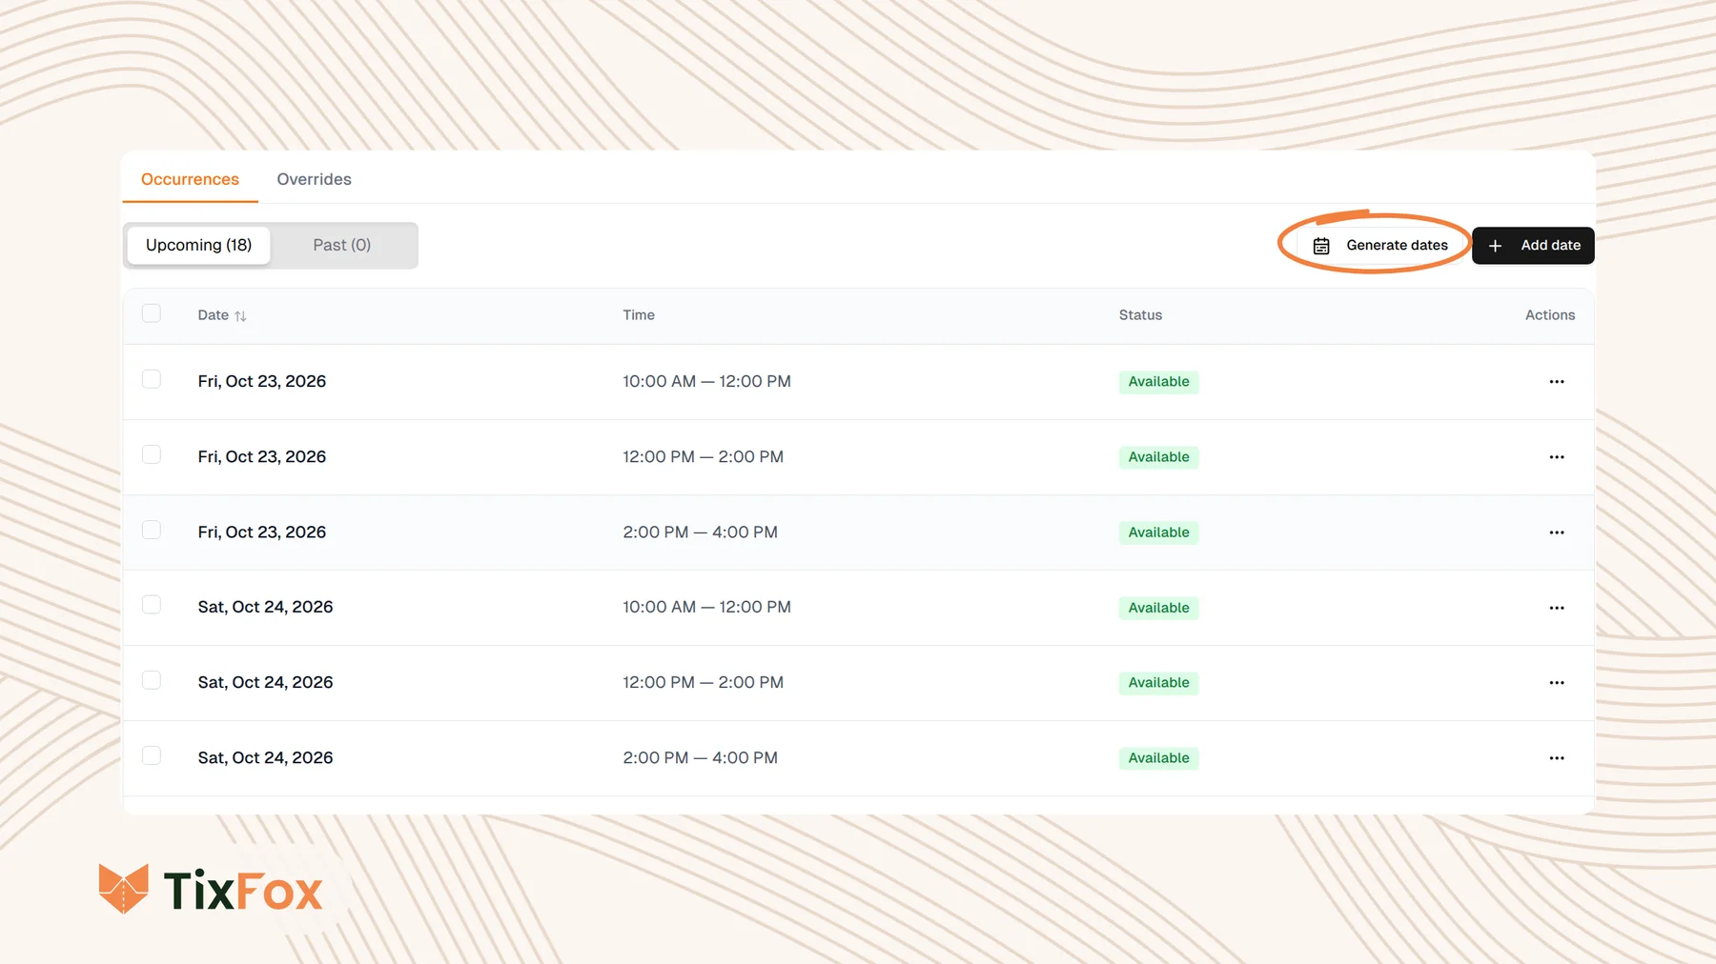Click the Time column header
The height and width of the screenshot is (964, 1716).
(x=639, y=315)
